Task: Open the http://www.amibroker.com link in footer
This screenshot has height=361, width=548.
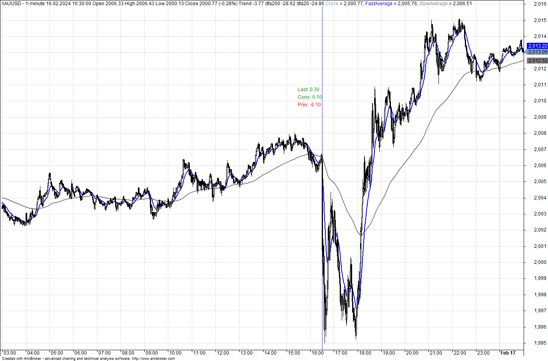Action: 153,359
